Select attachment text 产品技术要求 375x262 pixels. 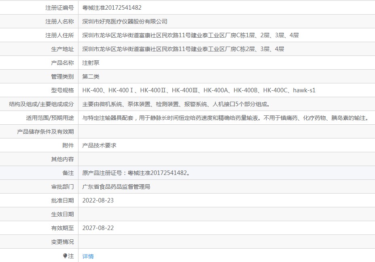(99, 145)
